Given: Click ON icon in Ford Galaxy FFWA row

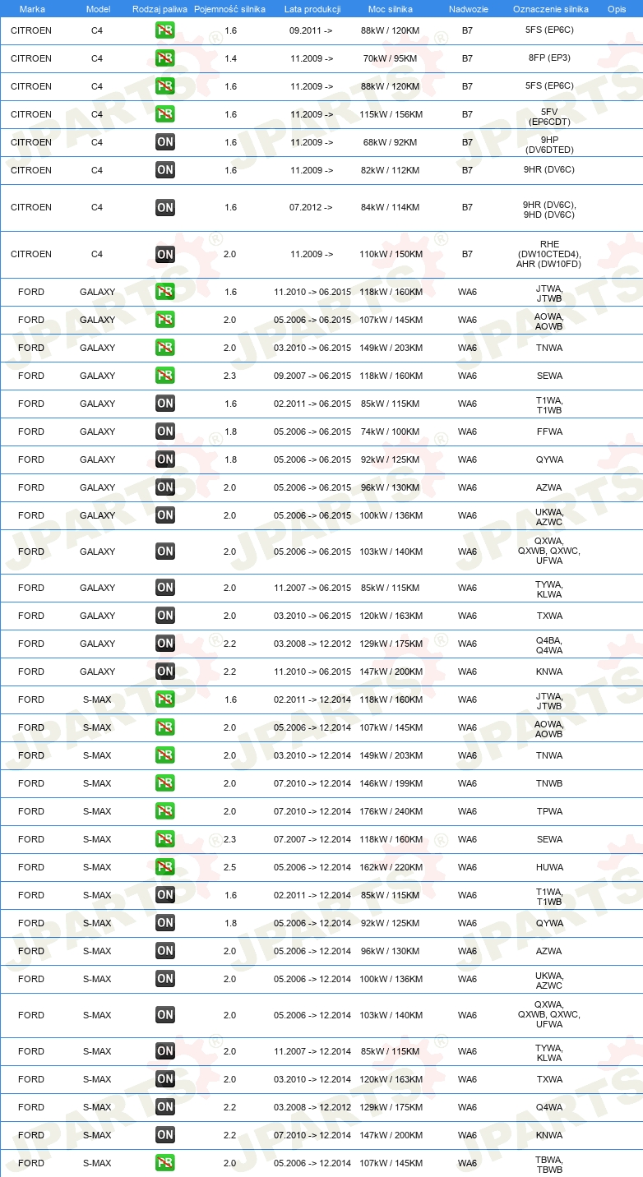Looking at the screenshot, I should (165, 432).
